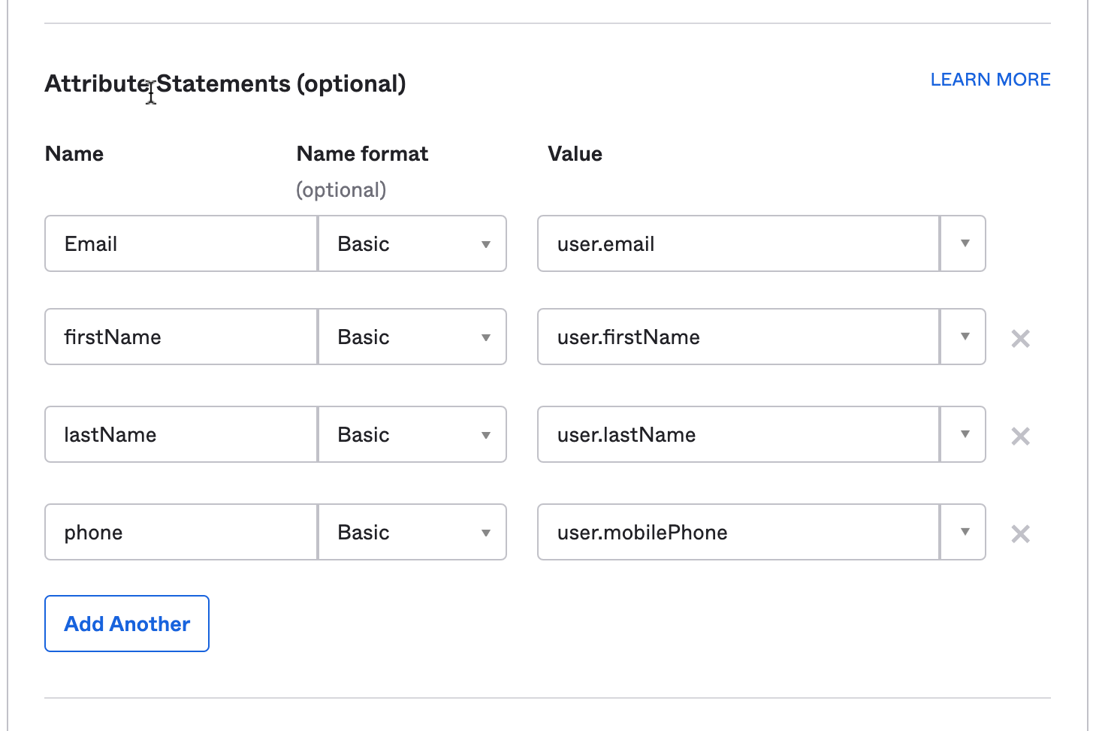Expand the user.firstName value dropdown

[965, 337]
